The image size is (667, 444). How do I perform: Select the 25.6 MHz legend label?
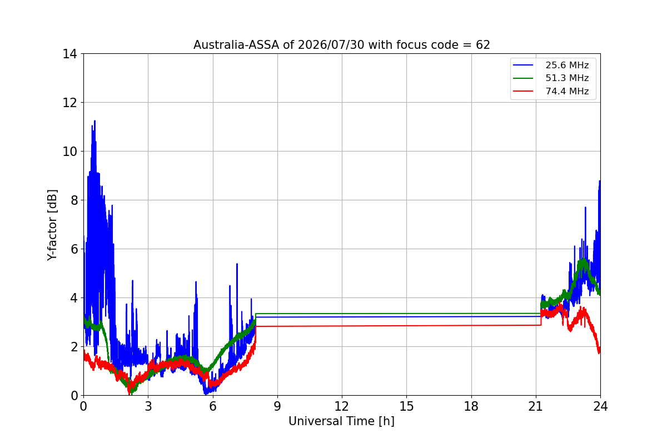pos(567,65)
